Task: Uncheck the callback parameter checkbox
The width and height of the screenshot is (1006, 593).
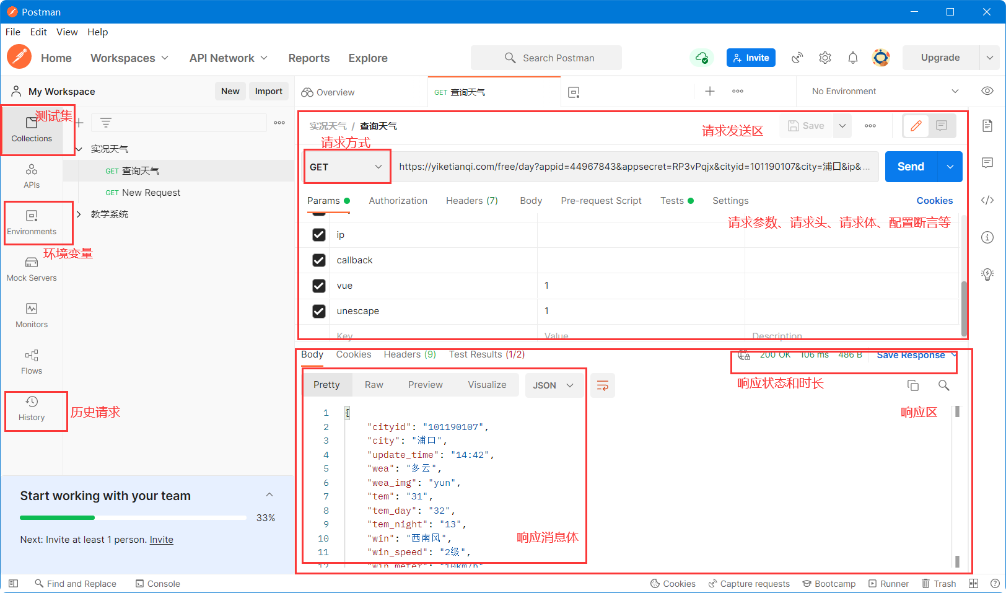Action: coord(319,260)
